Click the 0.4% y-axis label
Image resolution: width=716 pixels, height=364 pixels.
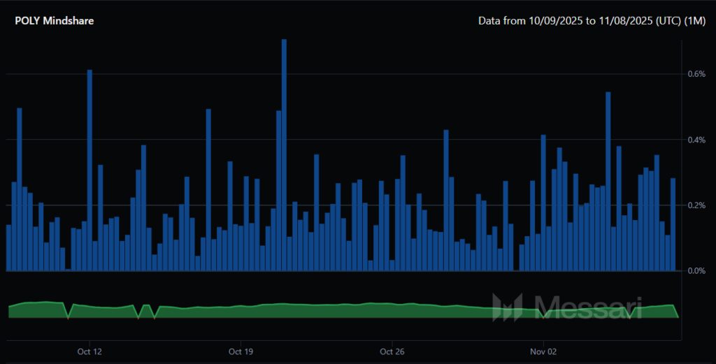696,140
